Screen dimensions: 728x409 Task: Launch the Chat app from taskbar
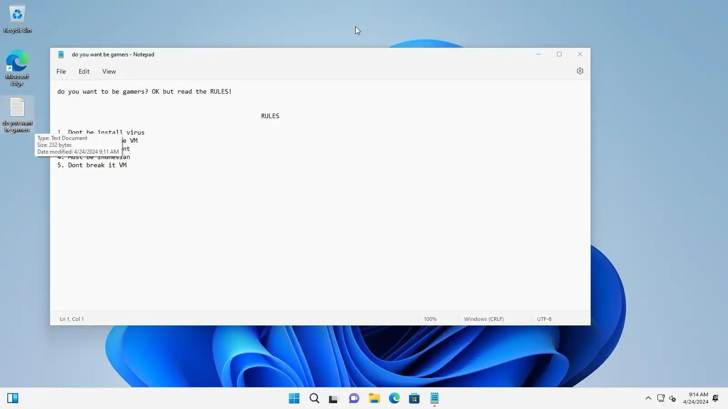coord(354,399)
